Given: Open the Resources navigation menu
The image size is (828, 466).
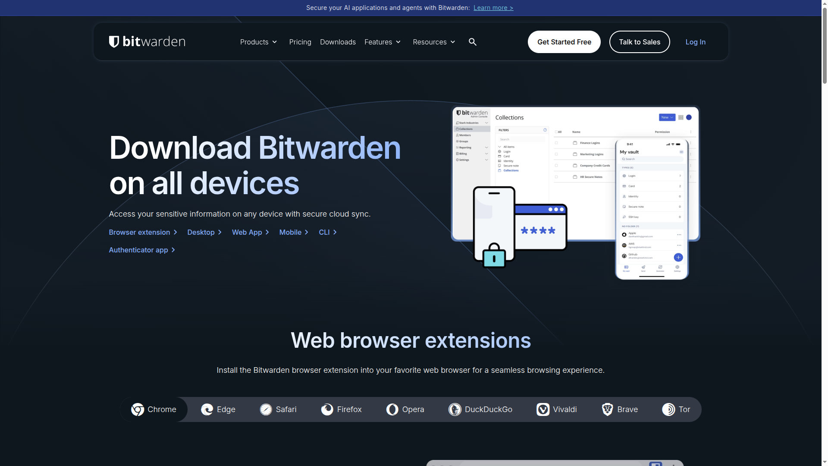Looking at the screenshot, I should pyautogui.click(x=434, y=42).
